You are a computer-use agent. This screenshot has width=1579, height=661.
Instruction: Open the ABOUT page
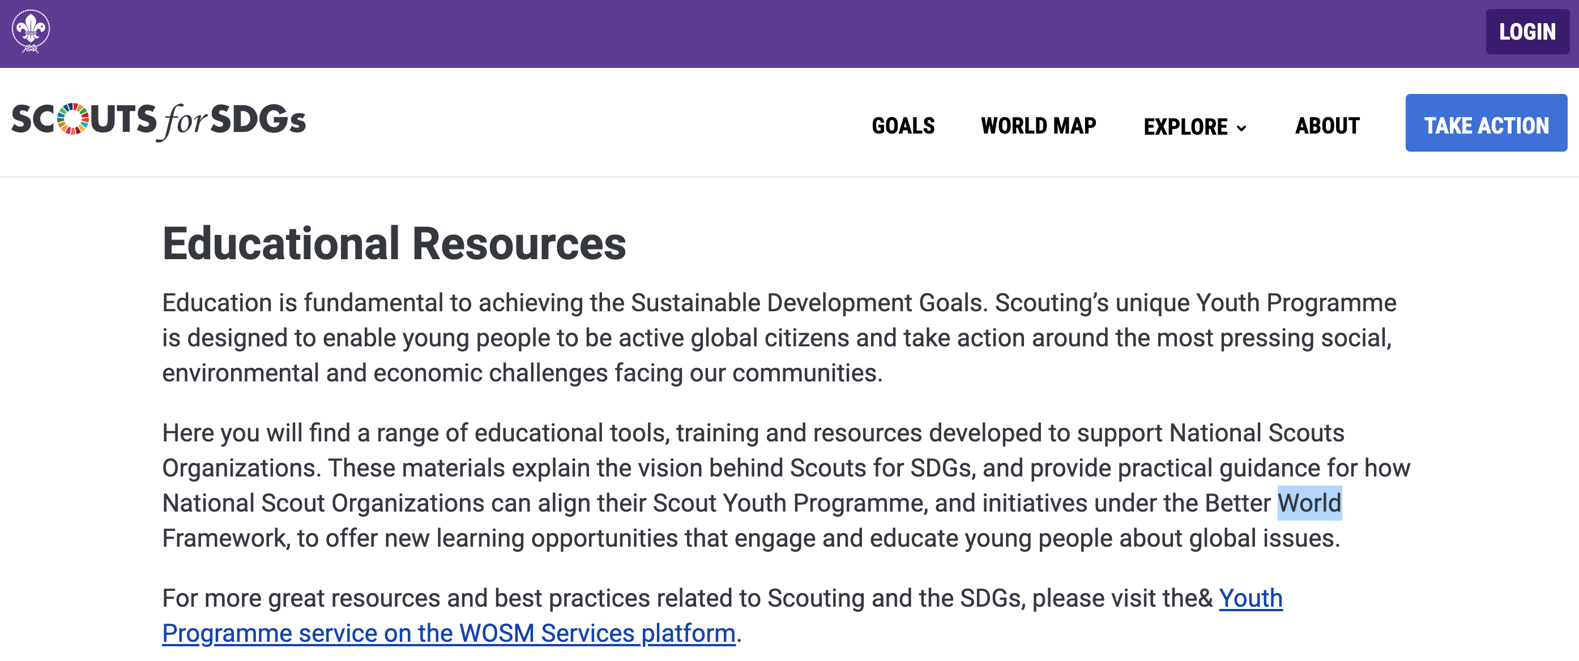tap(1327, 126)
